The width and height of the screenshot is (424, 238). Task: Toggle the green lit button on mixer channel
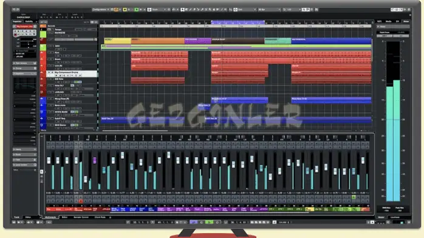point(354,197)
